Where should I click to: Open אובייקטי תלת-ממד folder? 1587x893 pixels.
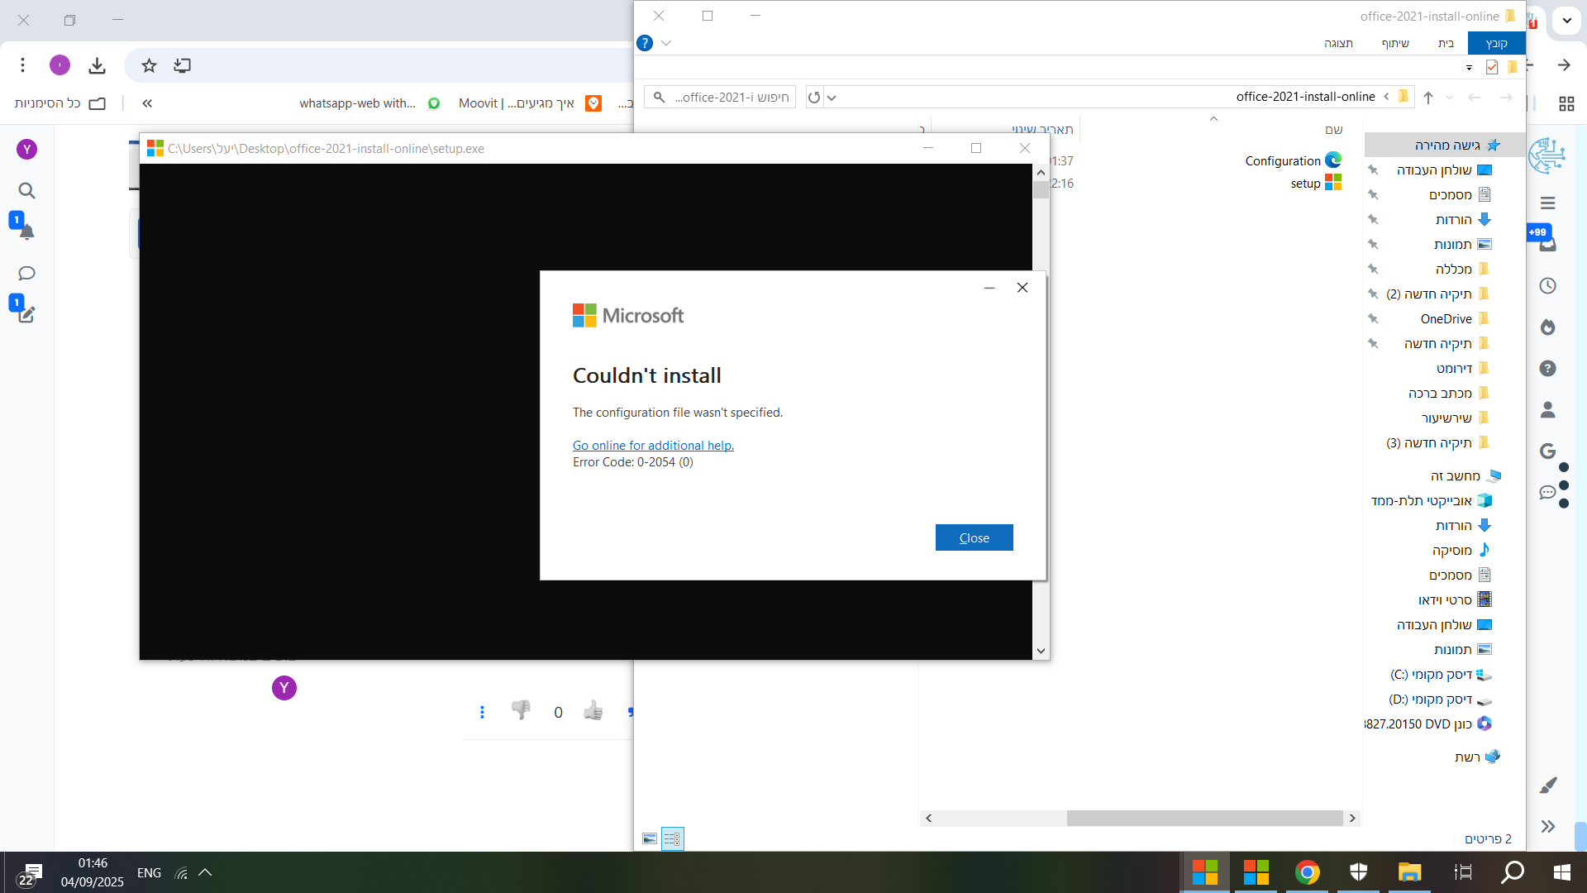tap(1431, 500)
